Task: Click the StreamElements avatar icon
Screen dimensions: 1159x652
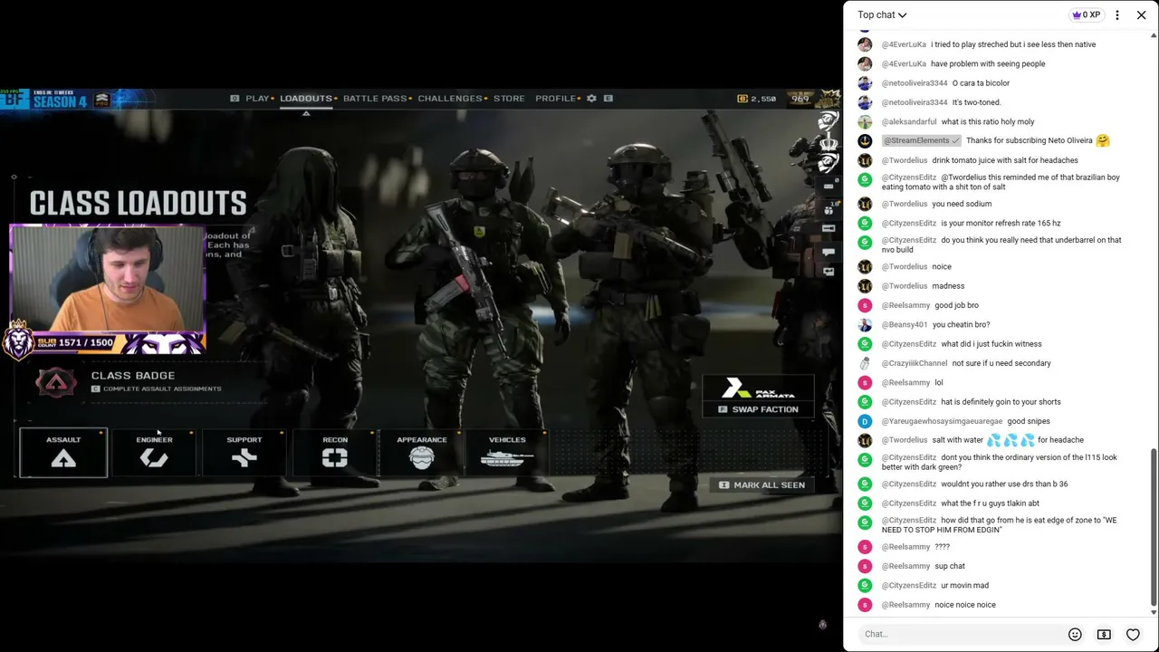Action: point(865,141)
